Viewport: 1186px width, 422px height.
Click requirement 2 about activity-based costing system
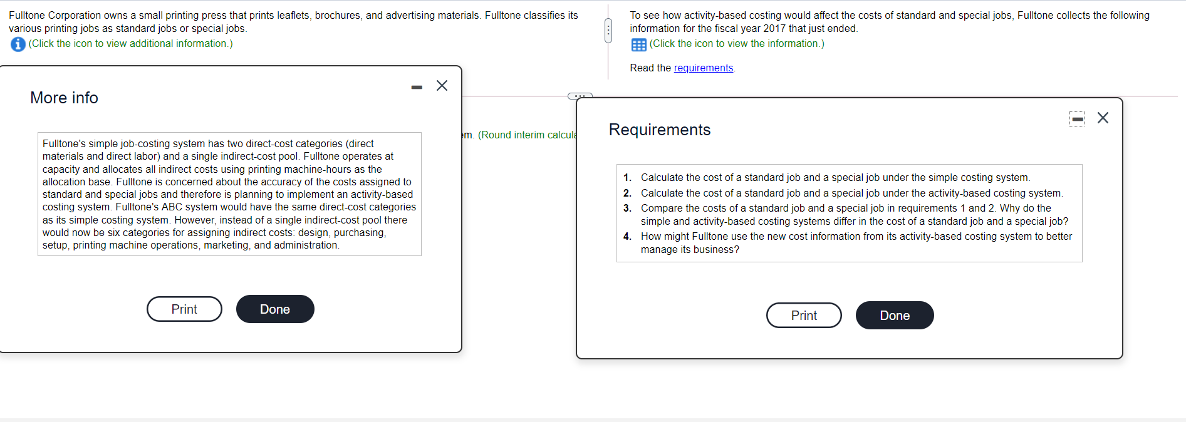click(851, 193)
